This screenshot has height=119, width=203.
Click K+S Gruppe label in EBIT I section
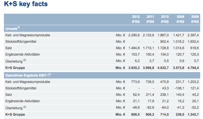tap(15, 115)
